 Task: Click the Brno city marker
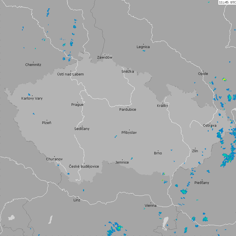click(158, 151)
